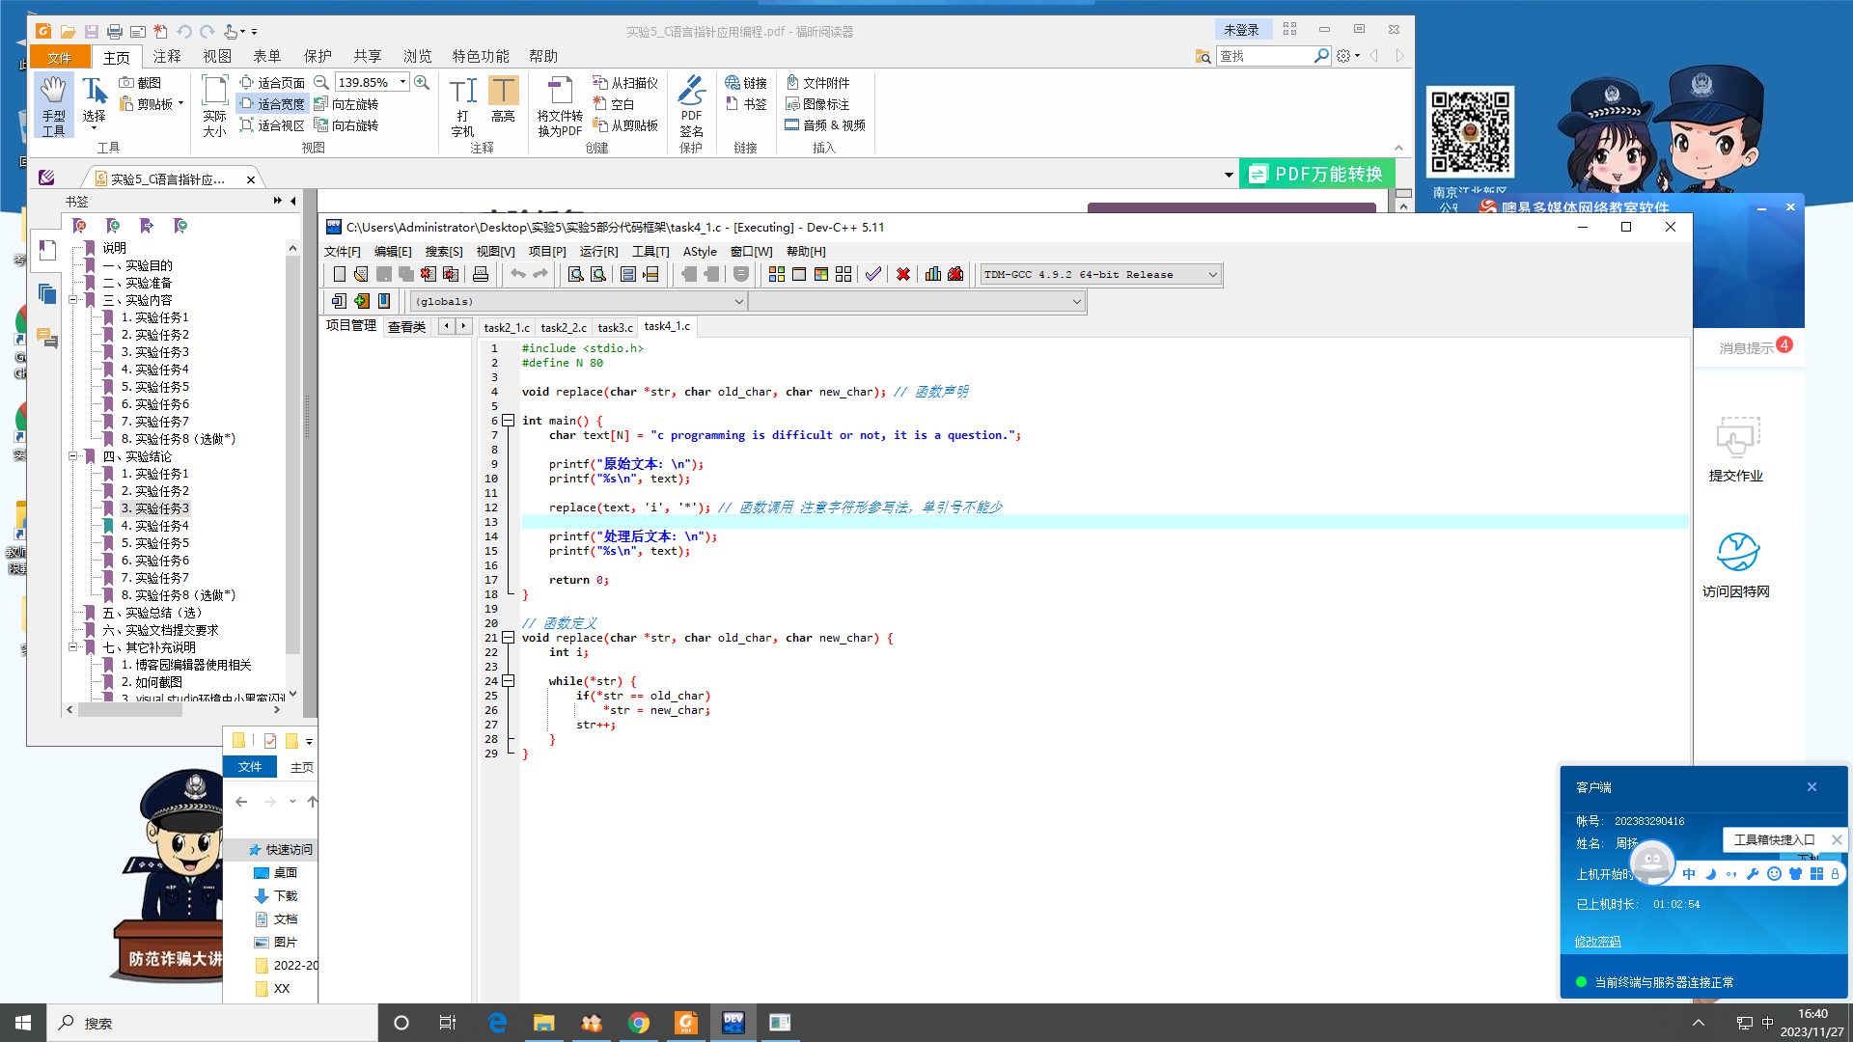Click the red Stop Execution icon
Viewport: 1853px width, 1042px height.
(903, 275)
